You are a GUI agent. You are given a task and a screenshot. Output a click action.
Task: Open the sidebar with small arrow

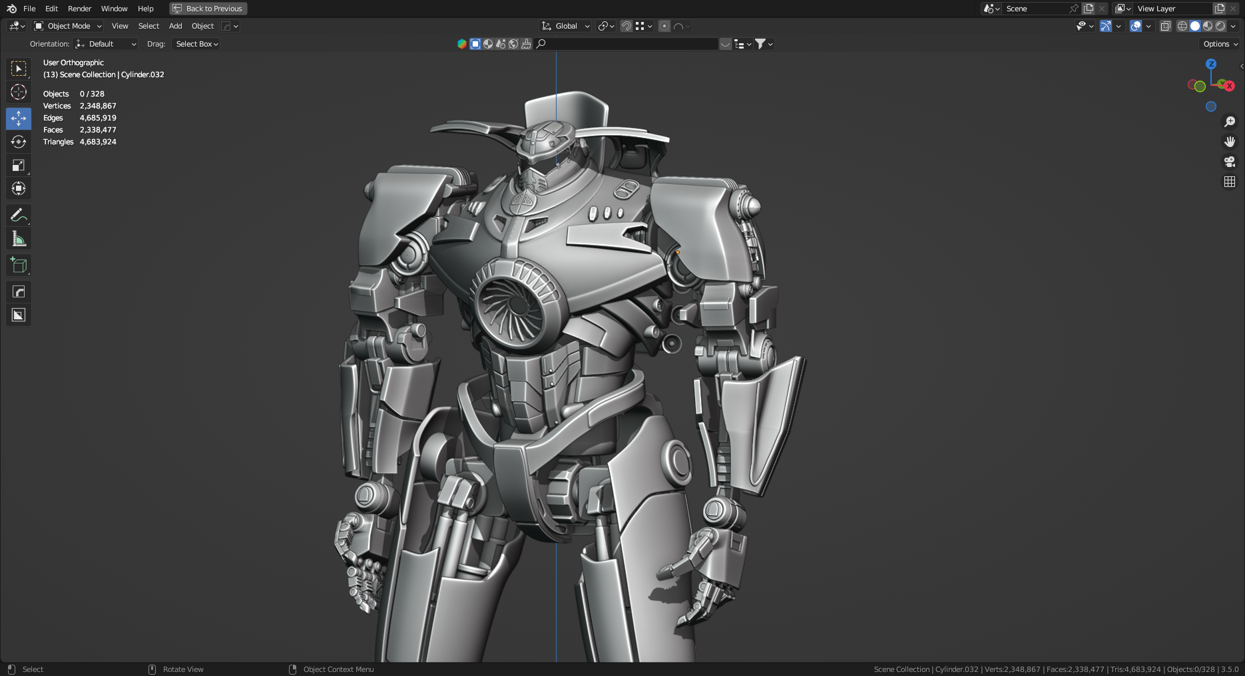pos(1242,66)
